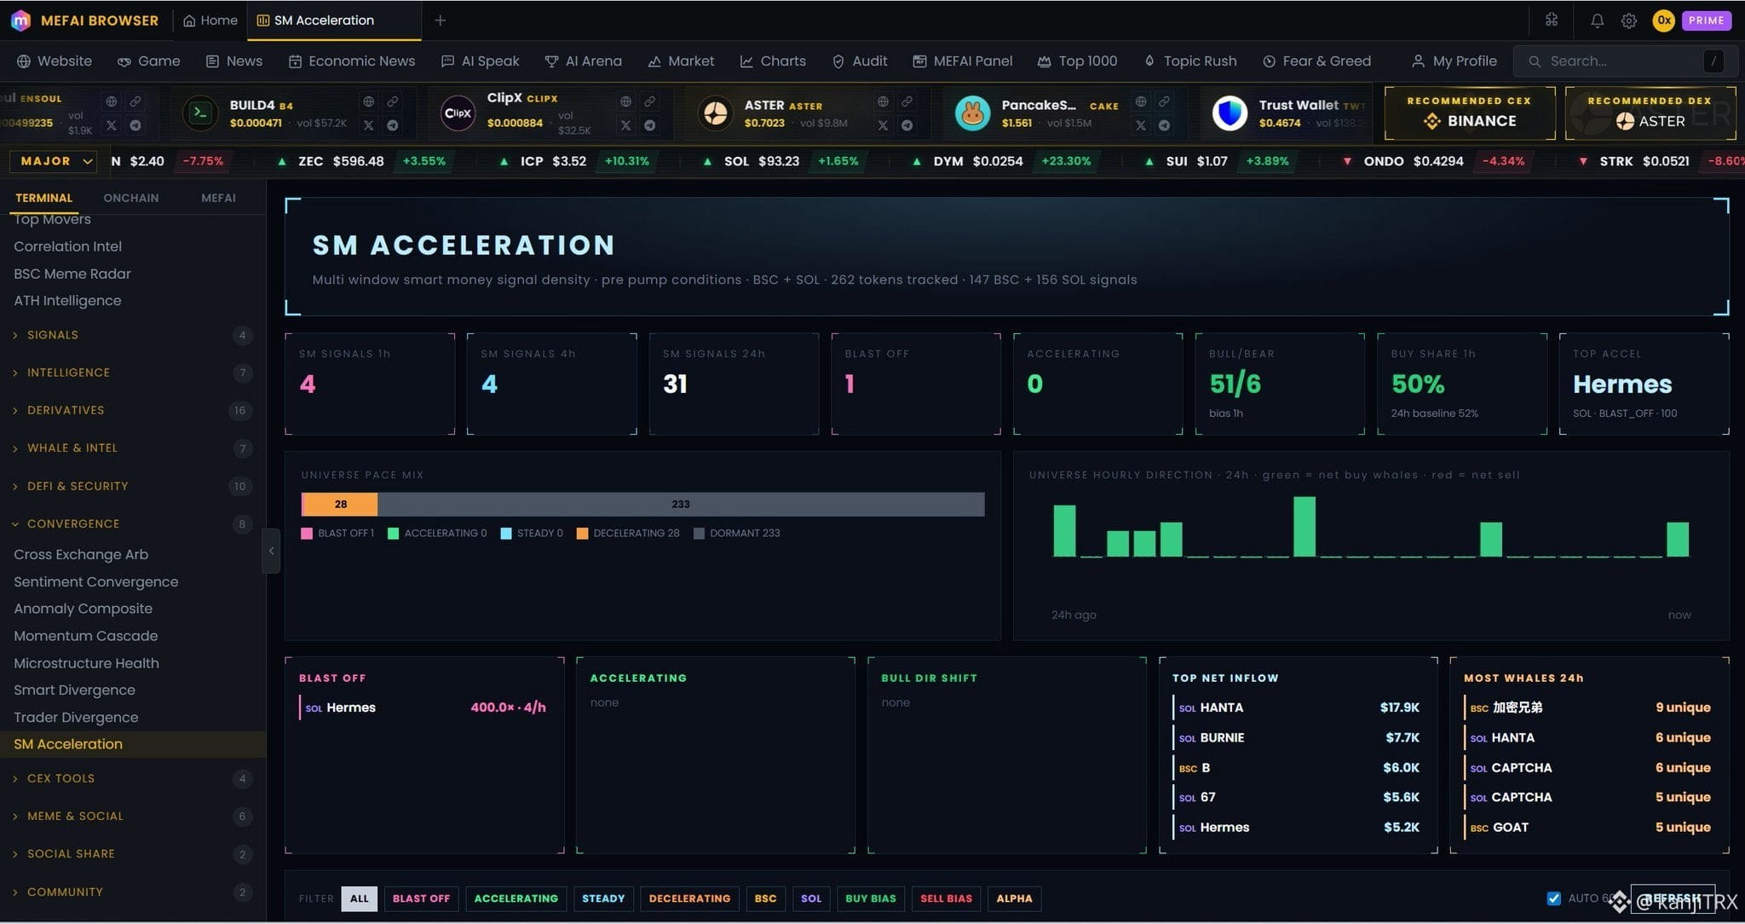Open PancakeSwap Telegram icon
Screen dimensions: 1745x924
coord(1164,125)
